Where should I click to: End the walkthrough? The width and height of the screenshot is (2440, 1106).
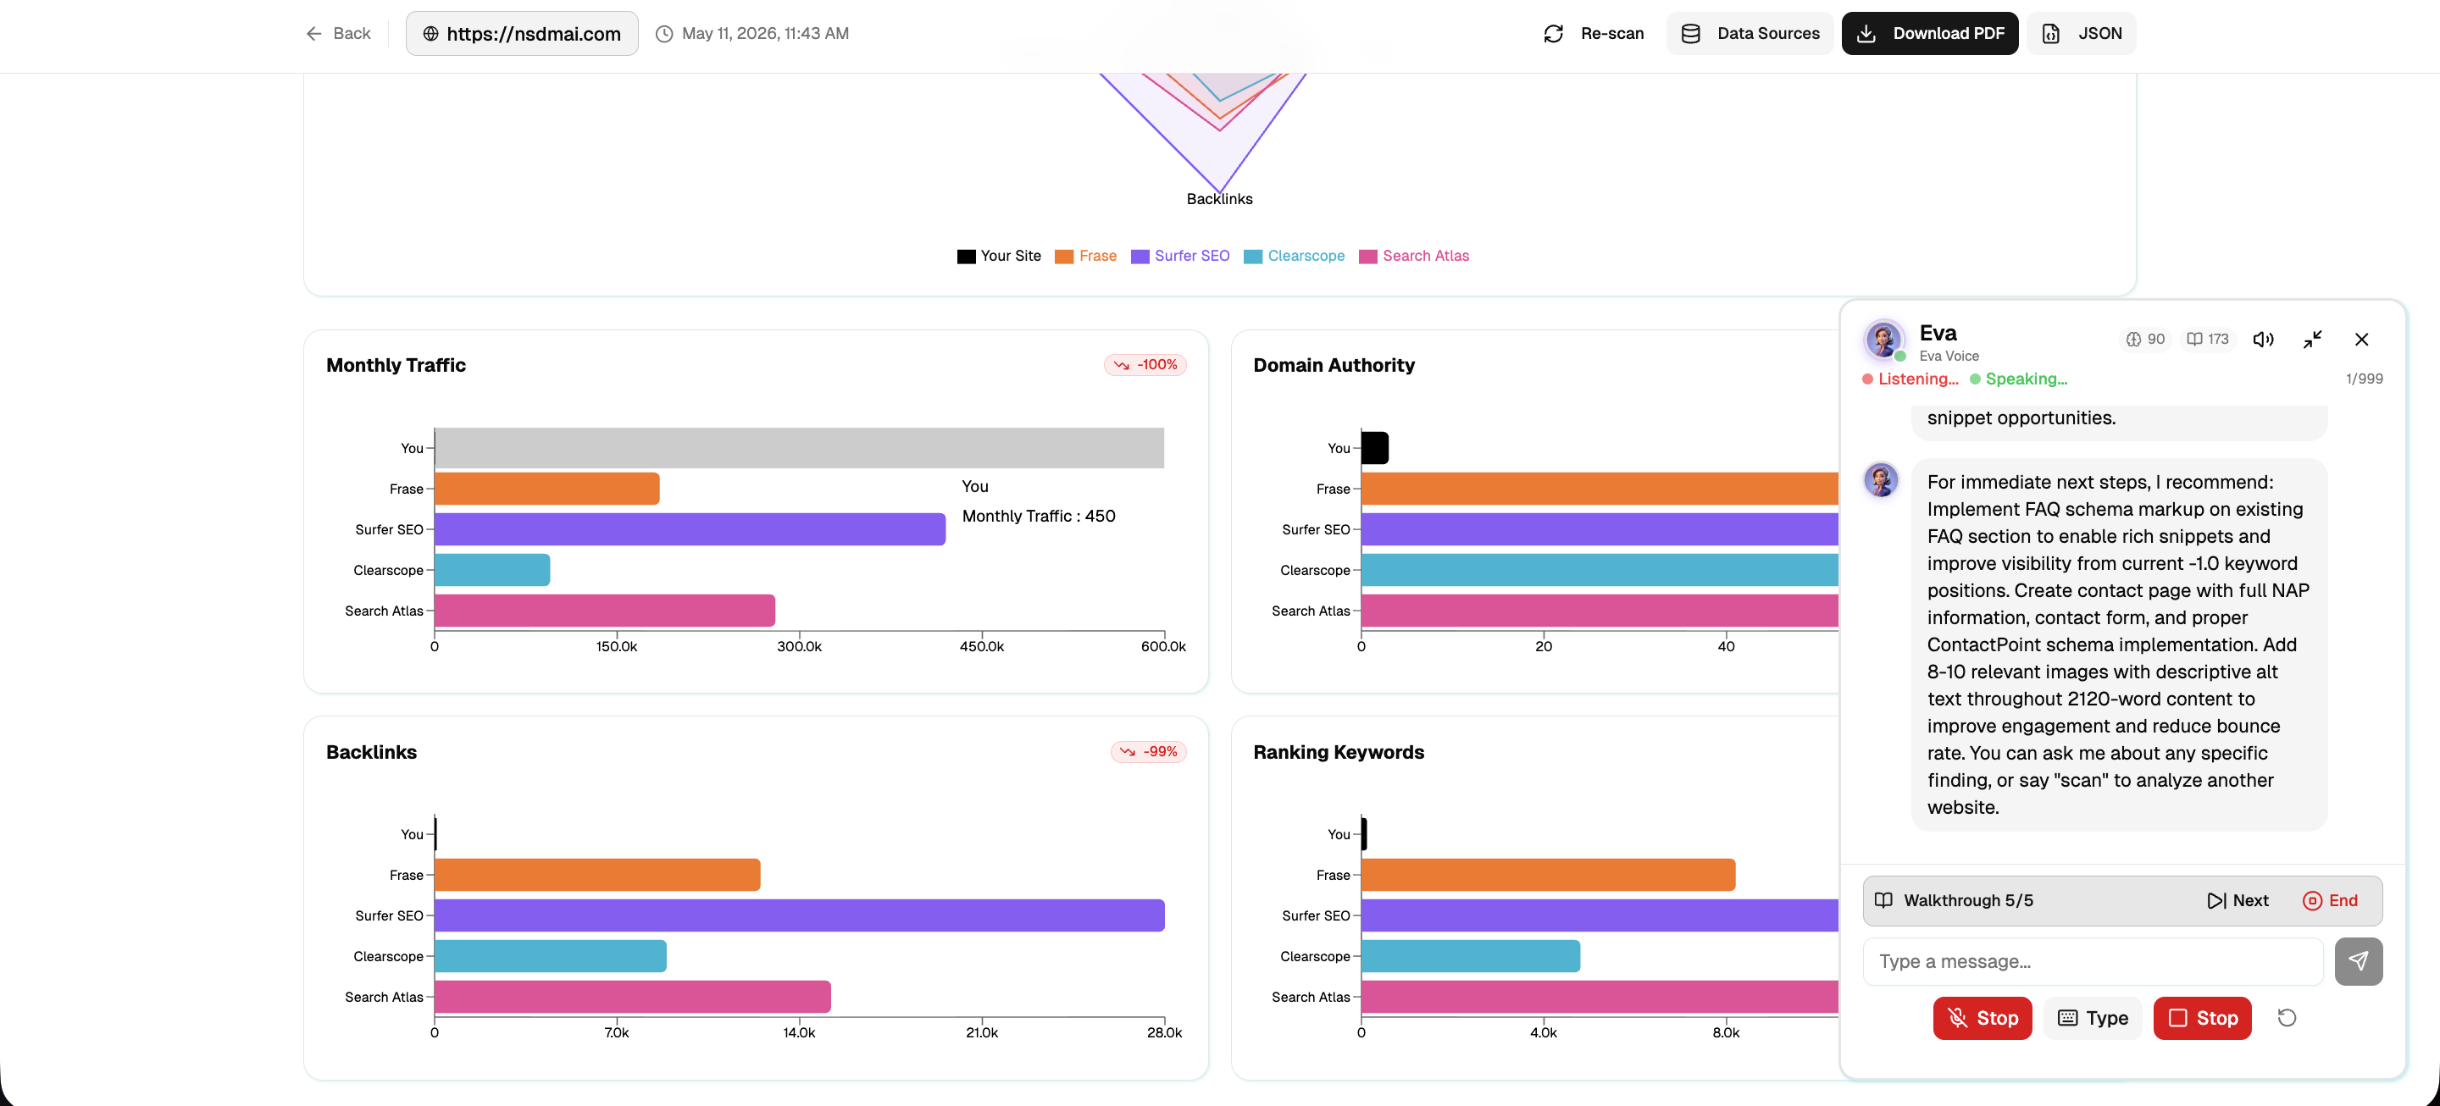coord(2330,900)
